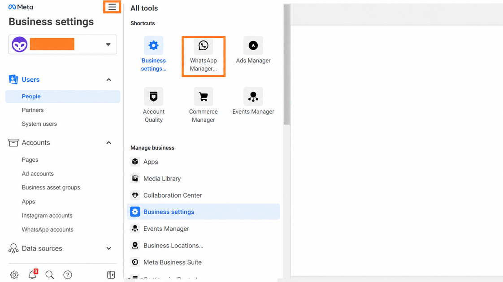Go to Business asset groups
The width and height of the screenshot is (503, 282).
(x=51, y=188)
